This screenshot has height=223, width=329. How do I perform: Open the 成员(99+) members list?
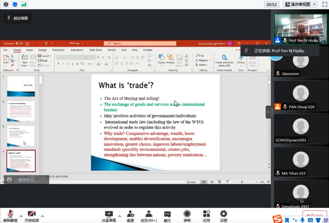149,216
